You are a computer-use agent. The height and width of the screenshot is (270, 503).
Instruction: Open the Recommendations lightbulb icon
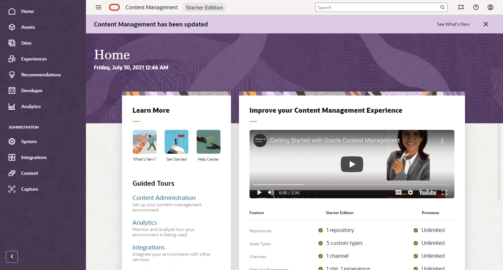(x=12, y=75)
